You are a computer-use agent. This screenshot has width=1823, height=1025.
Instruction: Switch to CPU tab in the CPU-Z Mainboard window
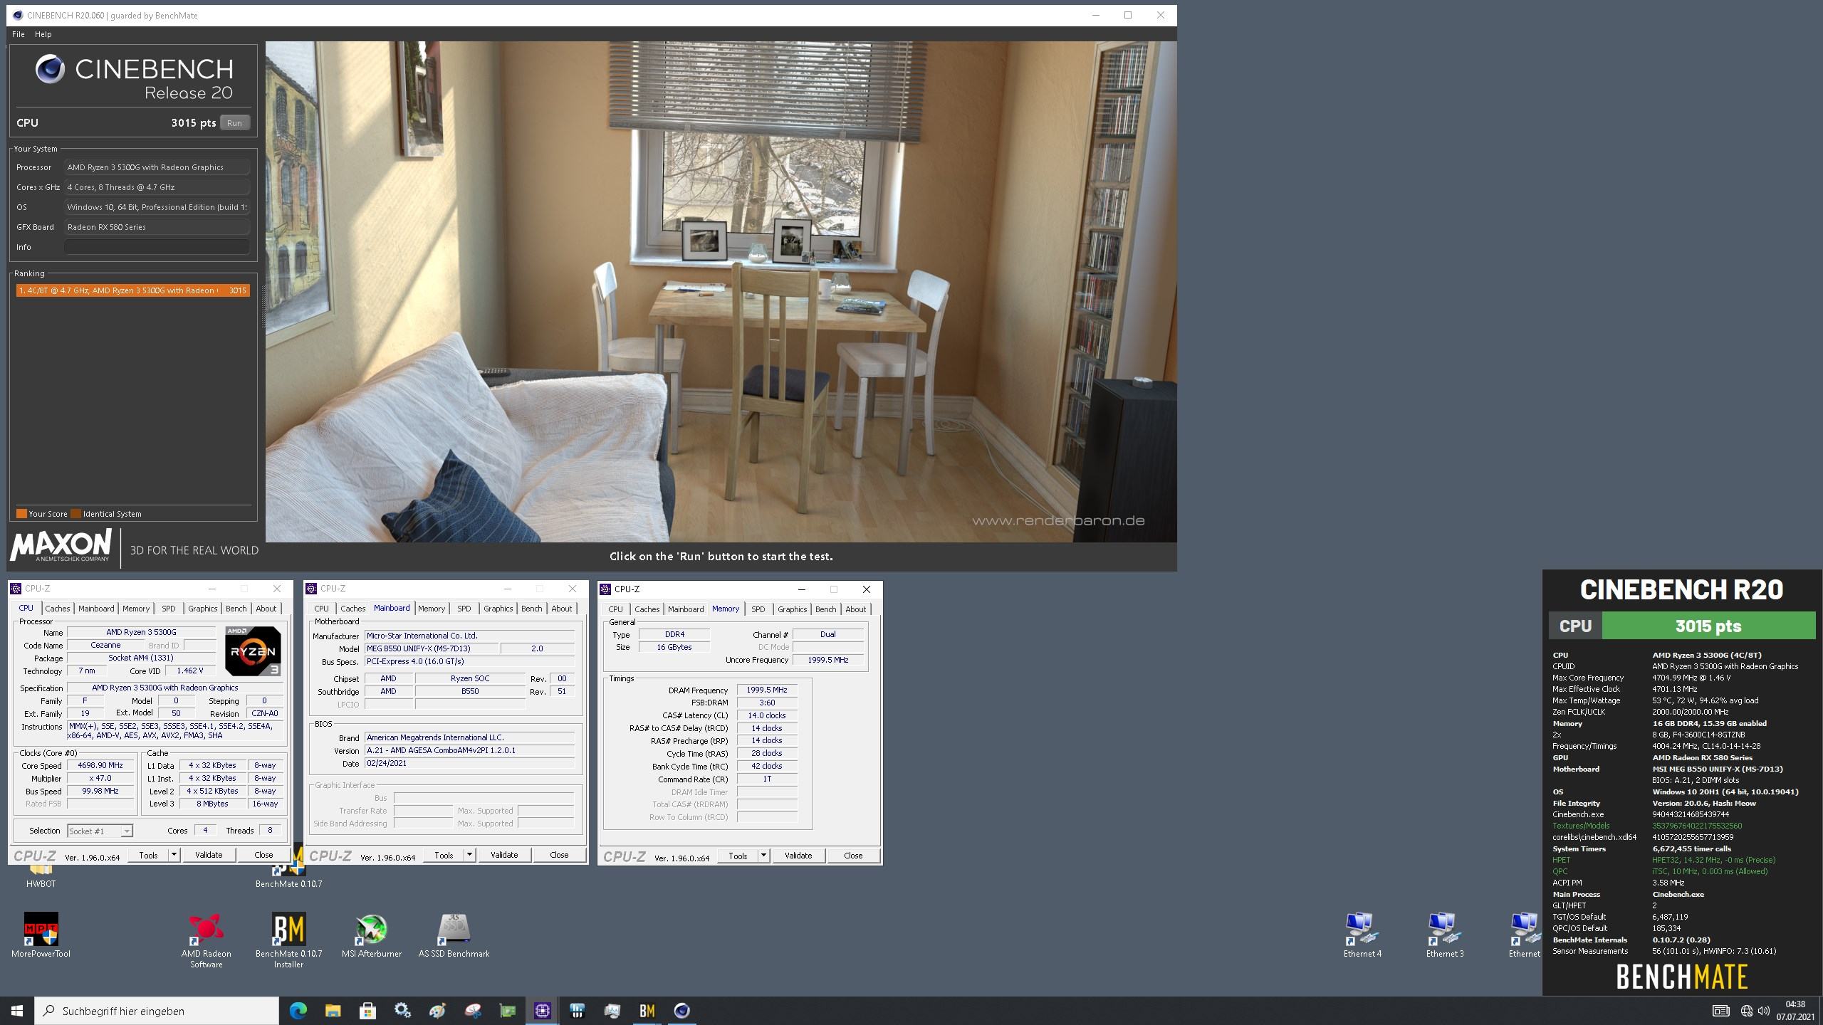[321, 609]
